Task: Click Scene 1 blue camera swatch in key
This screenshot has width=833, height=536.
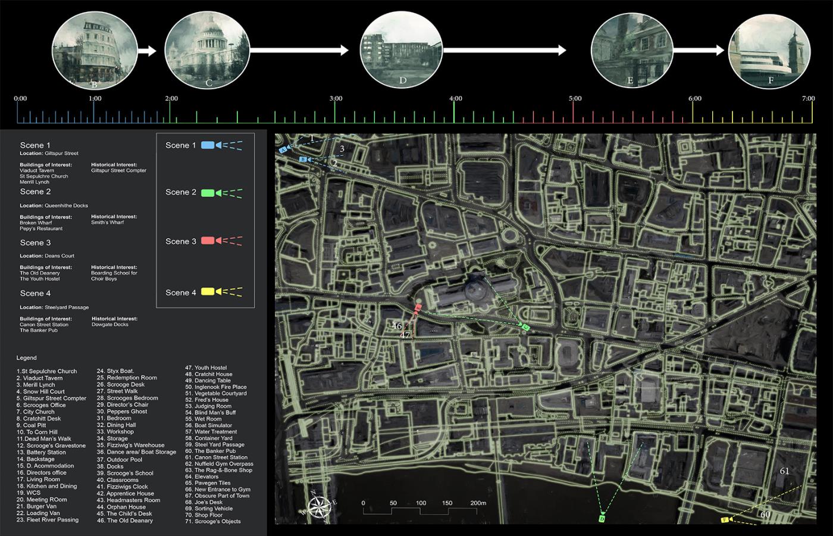Action: [208, 145]
